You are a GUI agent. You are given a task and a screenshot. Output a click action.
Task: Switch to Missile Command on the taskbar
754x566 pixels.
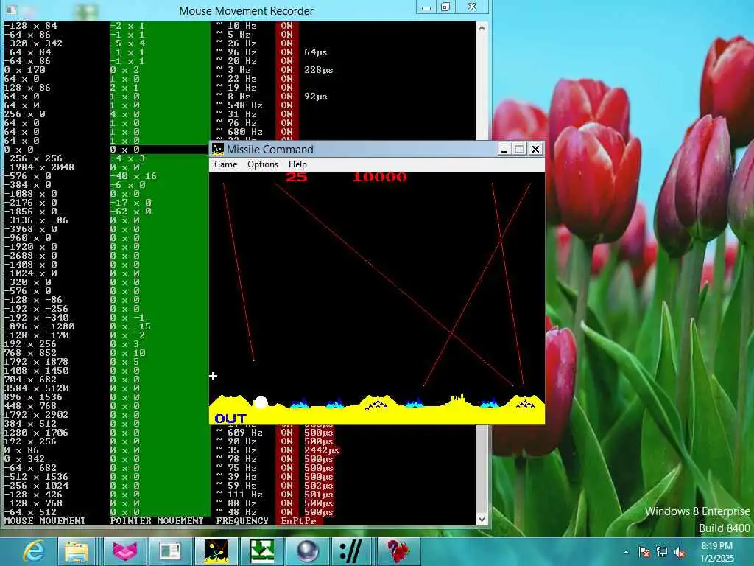(216, 551)
